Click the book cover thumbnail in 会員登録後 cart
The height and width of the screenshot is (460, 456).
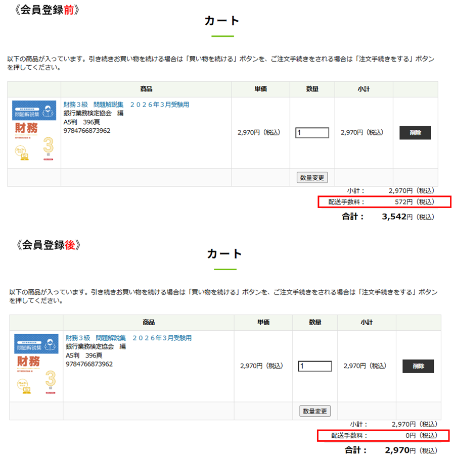pyautogui.click(x=36, y=365)
